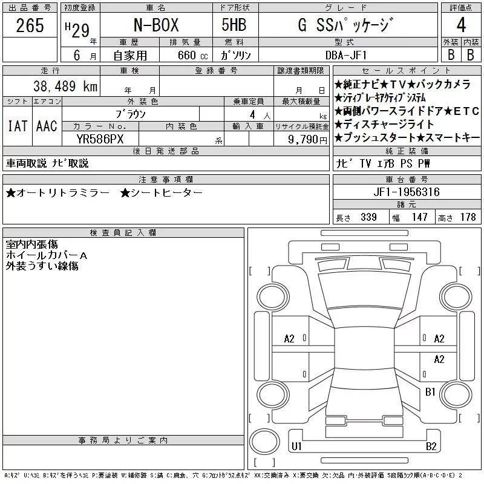Viewport: 484px width, 484px height.
Task: Select the 後日発送部品 header
Action: tap(166, 151)
